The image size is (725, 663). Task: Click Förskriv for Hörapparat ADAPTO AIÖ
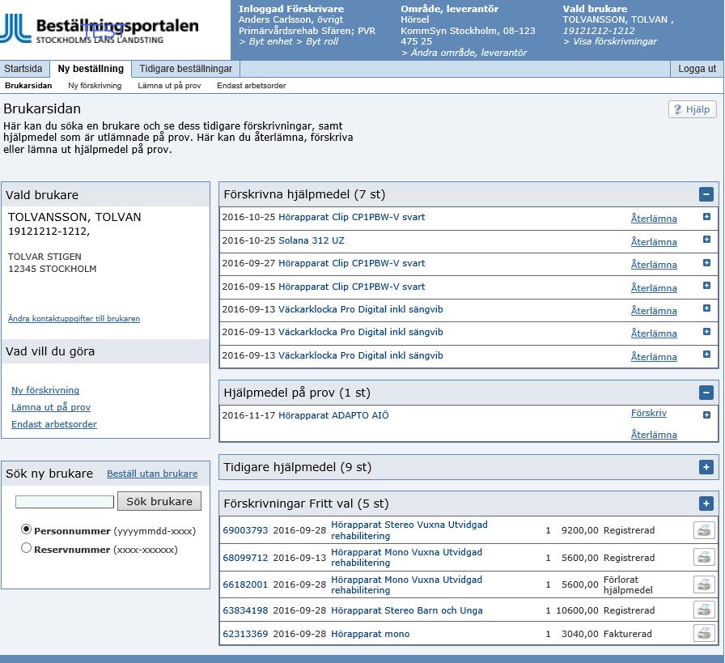649,413
